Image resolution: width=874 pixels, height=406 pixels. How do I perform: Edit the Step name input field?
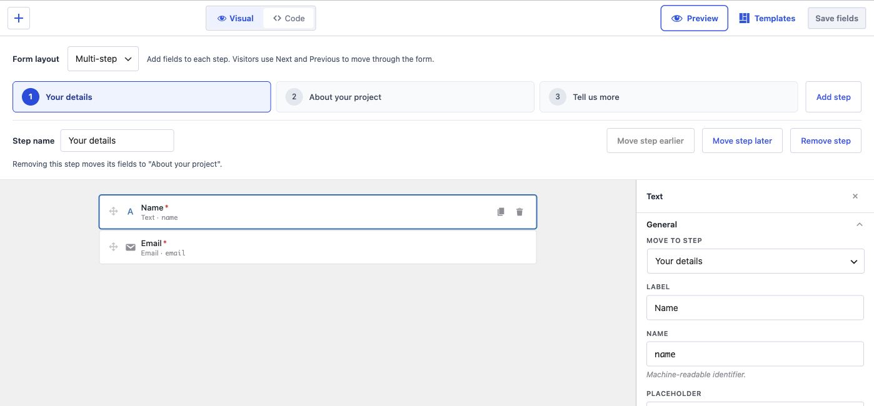(x=117, y=141)
